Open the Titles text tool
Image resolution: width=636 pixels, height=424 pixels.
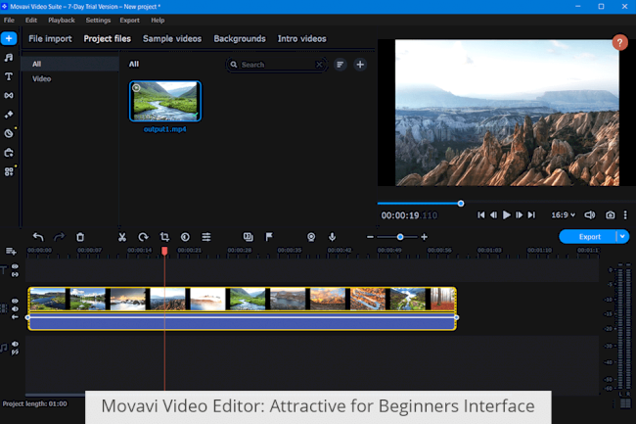click(9, 76)
